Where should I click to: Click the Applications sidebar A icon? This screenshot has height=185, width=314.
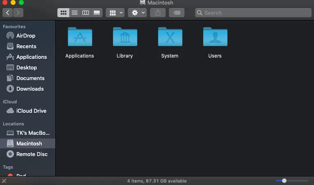click(10, 57)
